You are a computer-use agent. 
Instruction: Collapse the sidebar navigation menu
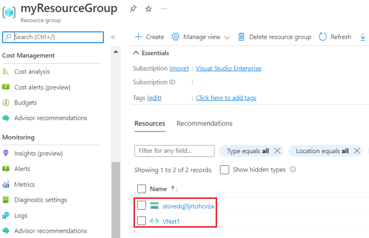pyautogui.click(x=113, y=37)
